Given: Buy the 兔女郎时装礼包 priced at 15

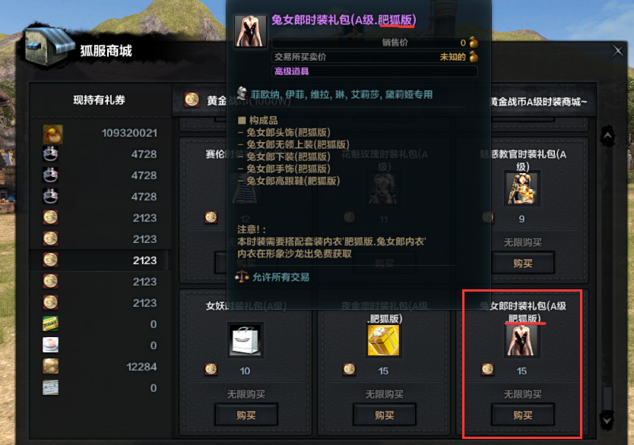Looking at the screenshot, I should point(522,415).
